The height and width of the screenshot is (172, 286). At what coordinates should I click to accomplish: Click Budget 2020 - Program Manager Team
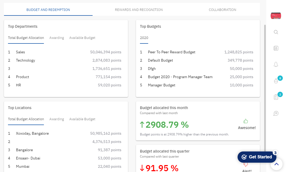180,77
